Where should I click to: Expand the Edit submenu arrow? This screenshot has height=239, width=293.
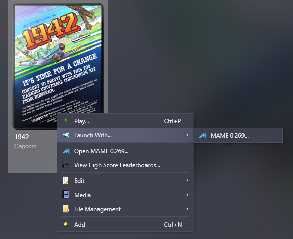tap(187, 180)
